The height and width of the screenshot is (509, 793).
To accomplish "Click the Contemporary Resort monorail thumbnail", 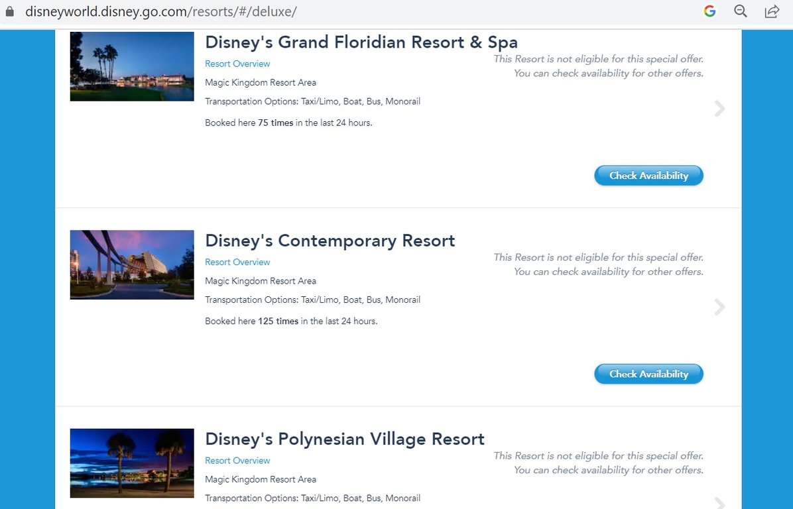I will [x=132, y=264].
